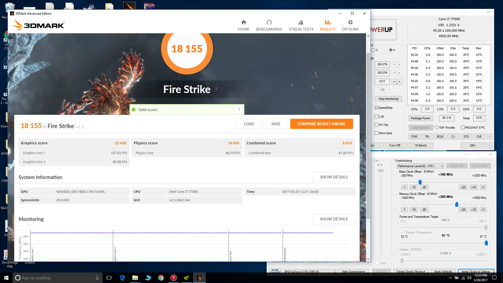Screen dimensions: 503x283
Task: Open the Options tab in 3DMark
Action: [350, 26]
